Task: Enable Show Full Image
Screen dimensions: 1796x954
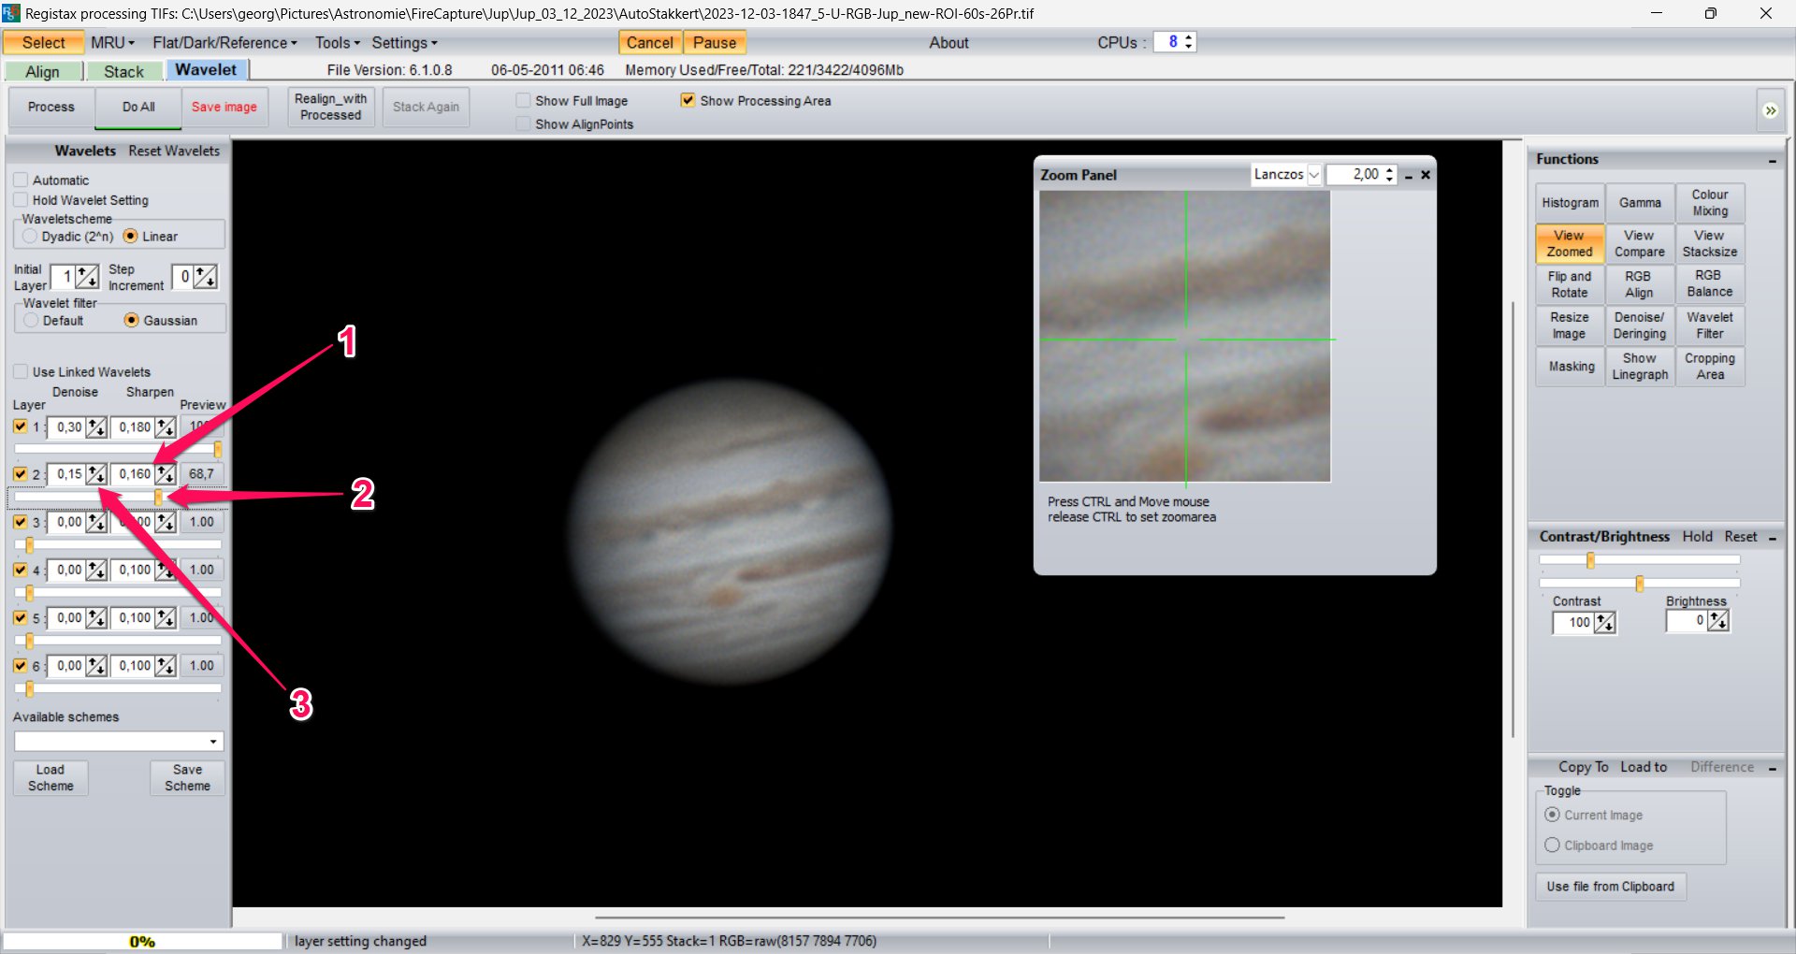Action: tap(523, 100)
